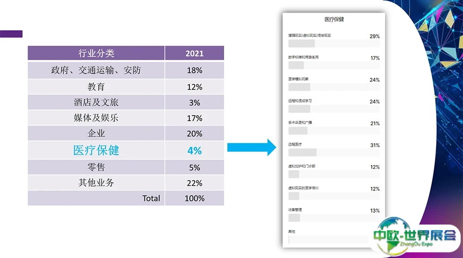Click the Total row label
This screenshot has height=258, width=463.
pos(151,198)
